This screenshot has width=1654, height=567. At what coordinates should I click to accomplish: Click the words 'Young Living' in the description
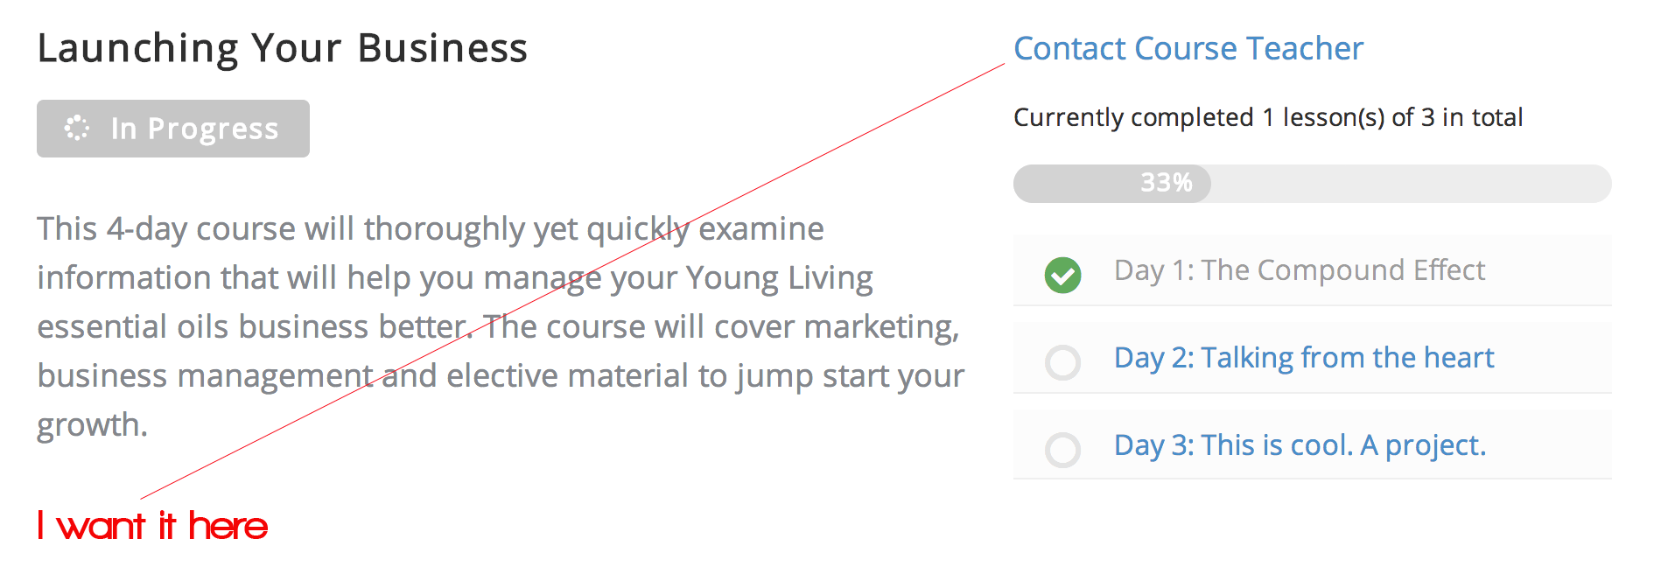click(x=779, y=278)
